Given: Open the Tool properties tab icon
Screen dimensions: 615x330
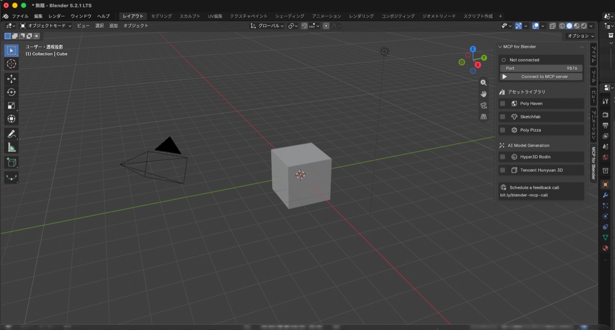Looking at the screenshot, I should (x=605, y=101).
